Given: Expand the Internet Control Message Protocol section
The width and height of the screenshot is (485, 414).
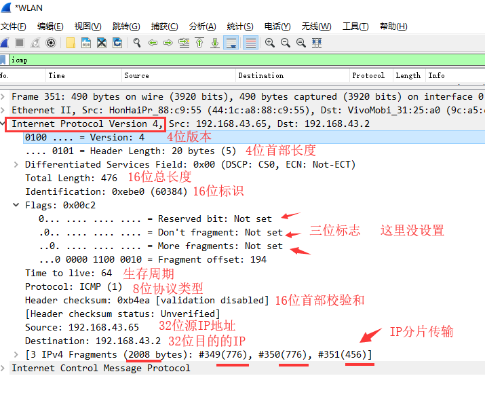Looking at the screenshot, I should tap(5, 368).
